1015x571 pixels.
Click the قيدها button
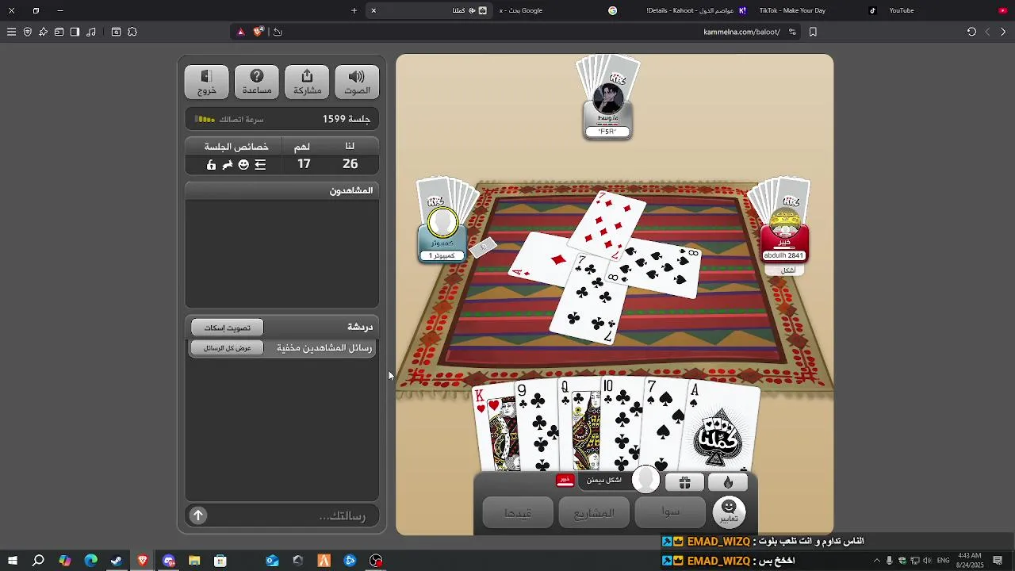pyautogui.click(x=518, y=513)
